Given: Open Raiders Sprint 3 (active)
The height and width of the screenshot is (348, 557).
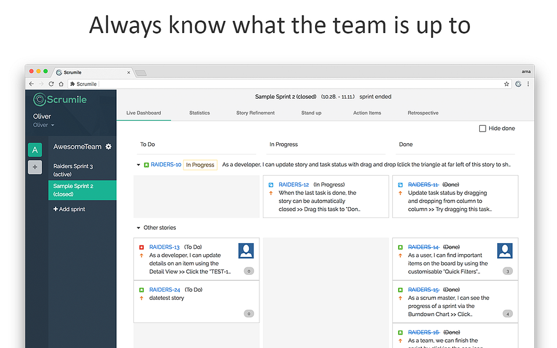Looking at the screenshot, I should (x=82, y=170).
